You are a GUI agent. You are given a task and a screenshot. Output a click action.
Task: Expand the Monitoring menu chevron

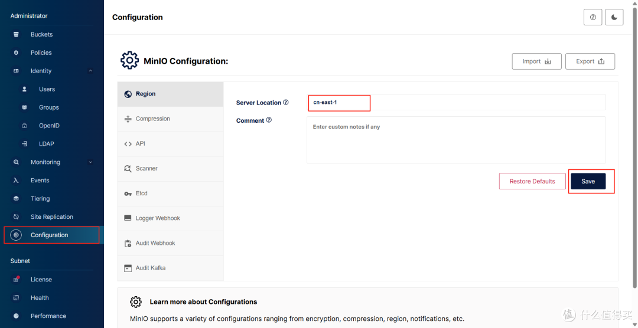click(90, 162)
